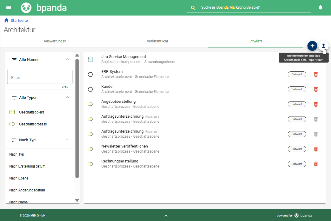Click Entwurf badge for Newsletter veröffentlichen
Screen dimensions: 331x221
[x=297, y=149]
